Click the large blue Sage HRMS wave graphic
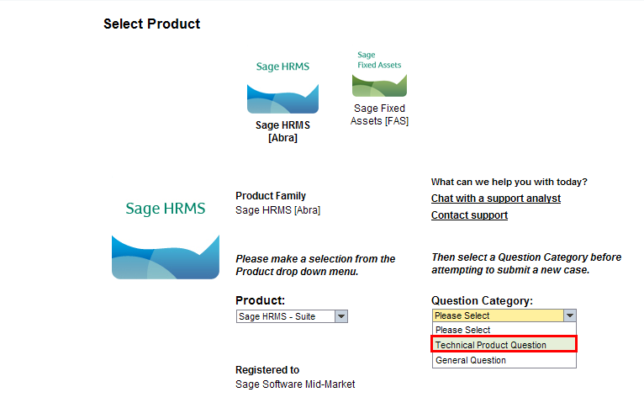Image resolution: width=644 pixels, height=408 pixels. coord(165,256)
